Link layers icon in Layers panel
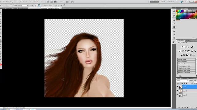The height and width of the screenshot is (110, 197). 179,108
